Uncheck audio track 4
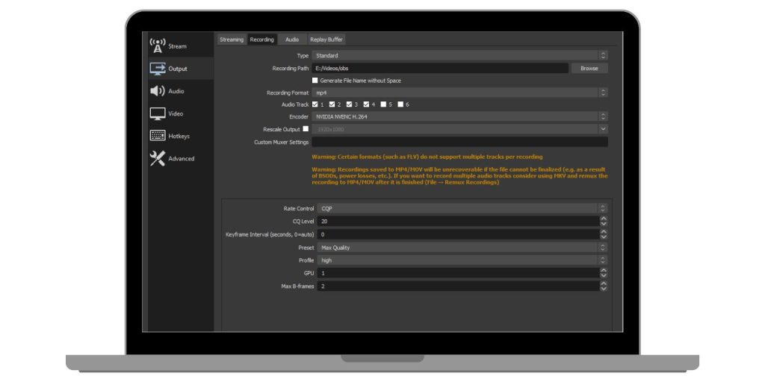This screenshot has height=382, width=765. [x=366, y=104]
